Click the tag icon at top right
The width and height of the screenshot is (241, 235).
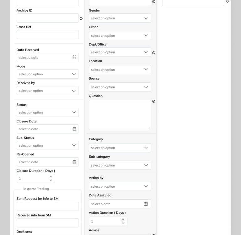(228, 1)
